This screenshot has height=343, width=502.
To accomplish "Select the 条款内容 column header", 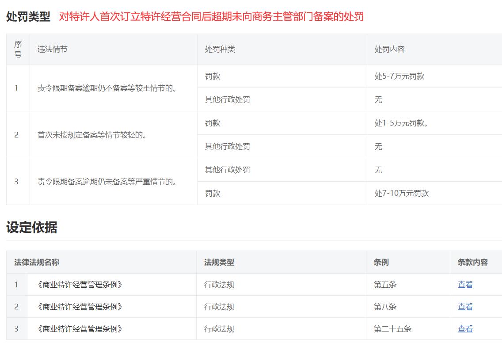I will pyautogui.click(x=472, y=262).
